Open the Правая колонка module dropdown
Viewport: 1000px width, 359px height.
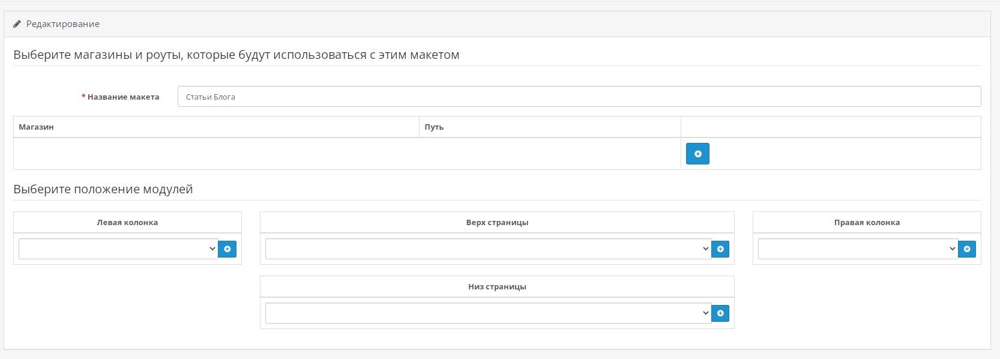click(858, 249)
